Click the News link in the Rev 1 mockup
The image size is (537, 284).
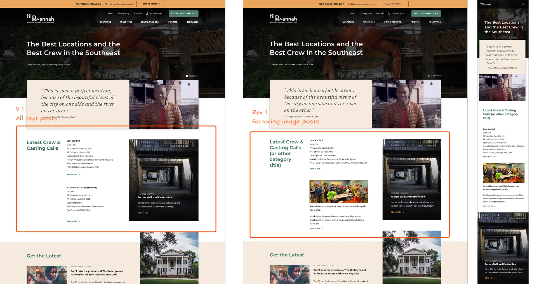353,13
